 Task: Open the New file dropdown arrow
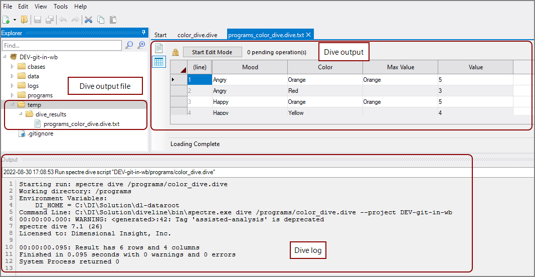15,20
